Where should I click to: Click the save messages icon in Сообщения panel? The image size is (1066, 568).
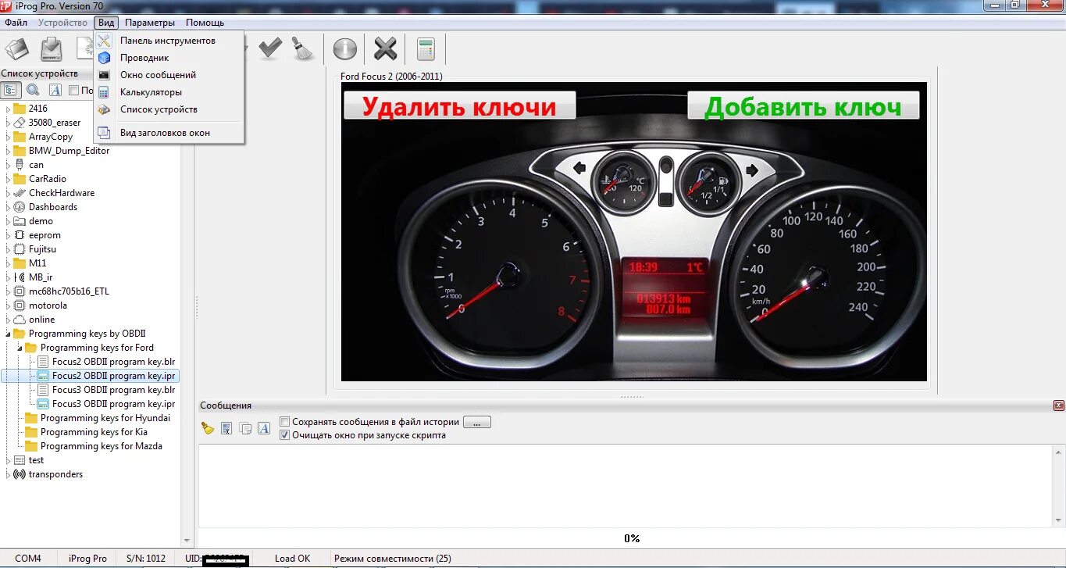[x=226, y=428]
